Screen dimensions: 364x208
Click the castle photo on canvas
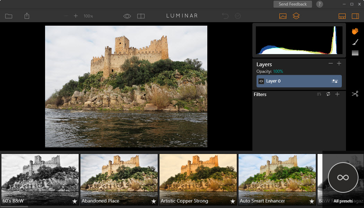click(x=126, y=86)
